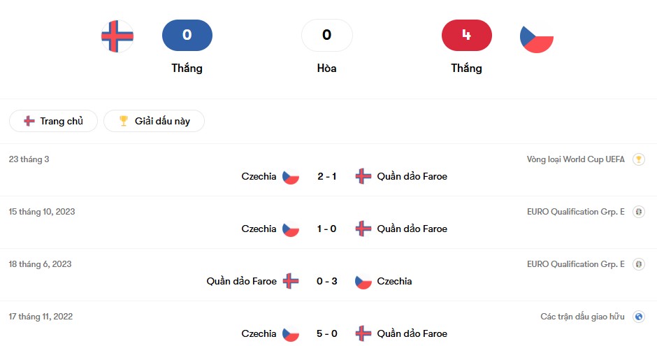Toggle the Trang chủ filter
The width and height of the screenshot is (657, 346).
(53, 121)
